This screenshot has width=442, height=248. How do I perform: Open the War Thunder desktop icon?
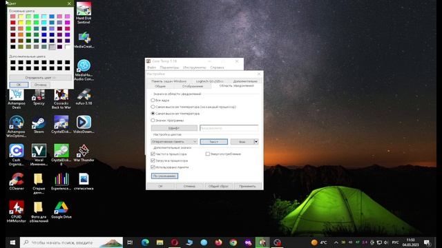(x=84, y=153)
